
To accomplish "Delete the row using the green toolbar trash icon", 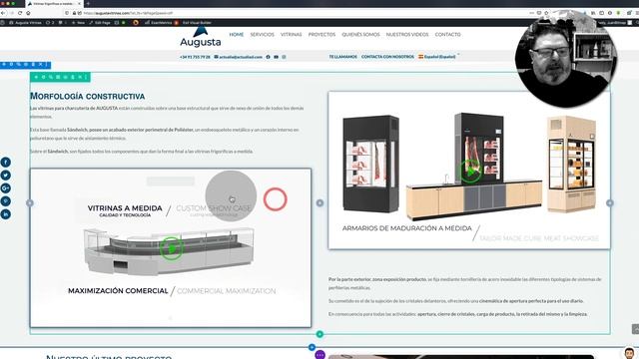I will click(x=73, y=77).
